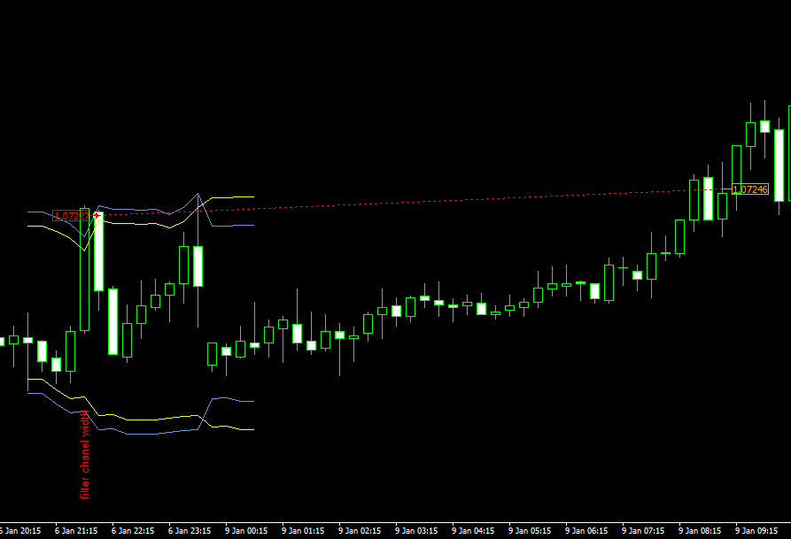
Task: Click the vertical 'filter chanel width' text
Action: coord(85,455)
